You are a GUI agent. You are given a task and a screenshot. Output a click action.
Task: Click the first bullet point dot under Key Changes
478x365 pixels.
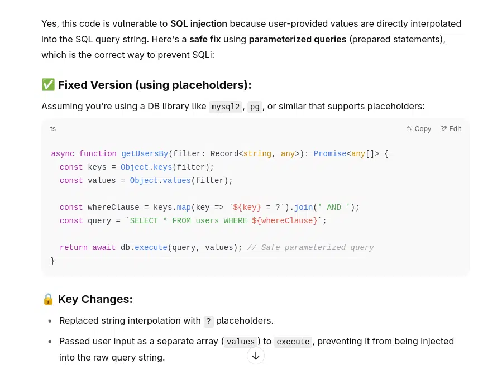[x=50, y=321]
